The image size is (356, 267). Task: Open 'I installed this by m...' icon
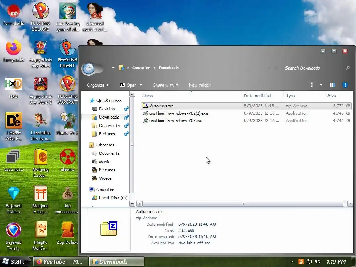[x=41, y=127]
